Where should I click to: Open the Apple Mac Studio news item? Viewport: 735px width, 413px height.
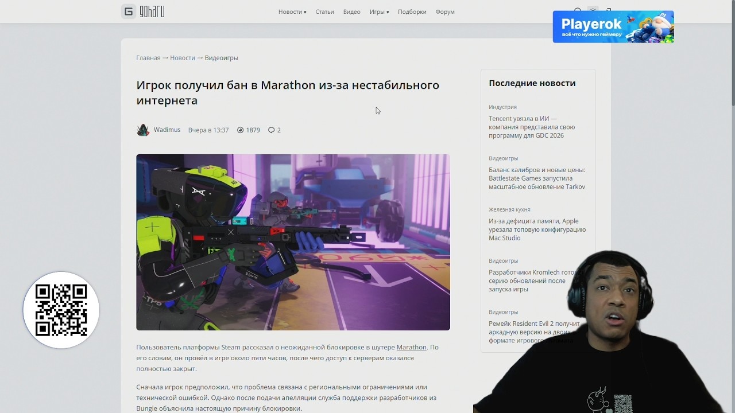(537, 229)
